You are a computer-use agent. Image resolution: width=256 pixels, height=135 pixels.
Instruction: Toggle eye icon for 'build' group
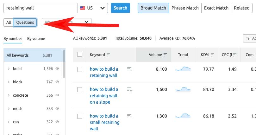(x=57, y=69)
